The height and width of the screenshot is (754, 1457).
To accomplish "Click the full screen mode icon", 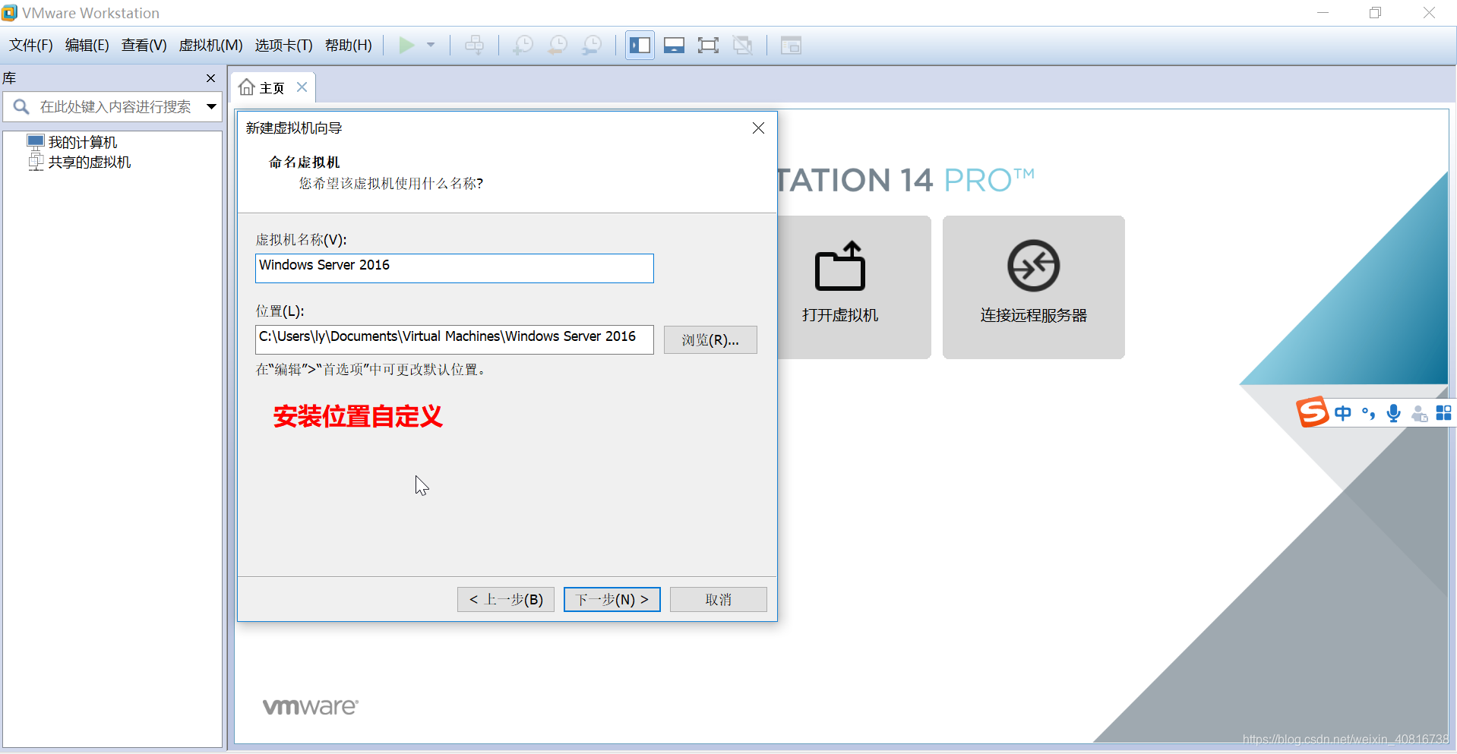I will (x=708, y=46).
